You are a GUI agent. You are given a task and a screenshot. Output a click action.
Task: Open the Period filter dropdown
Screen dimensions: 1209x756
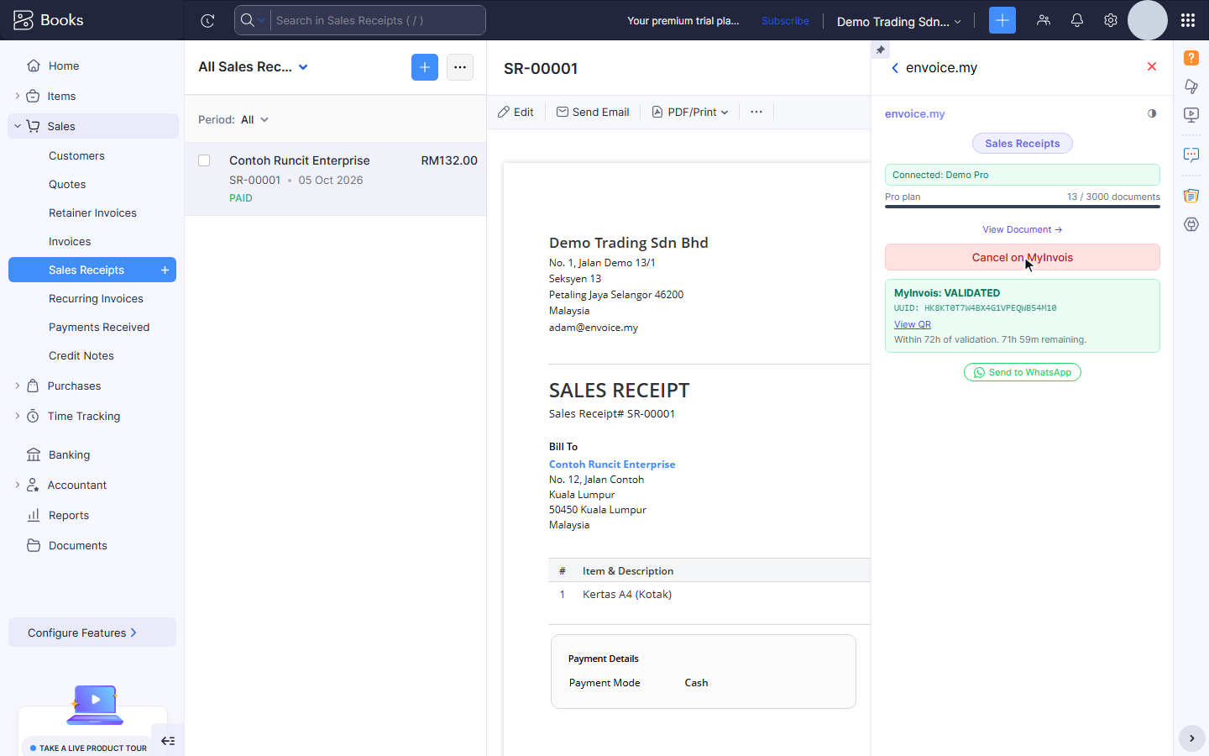(255, 120)
